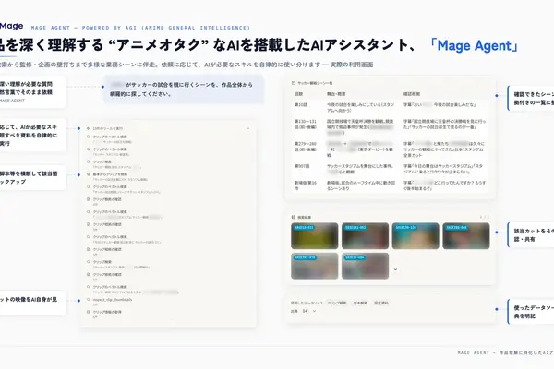The width and height of the screenshot is (554, 369).
Task: Collapse the executed tools list chevron
Action: [x=248, y=128]
